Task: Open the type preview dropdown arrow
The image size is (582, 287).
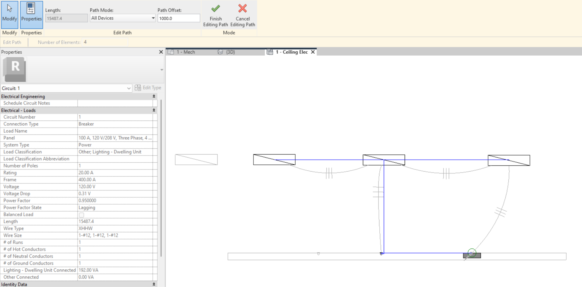Action: pyautogui.click(x=162, y=70)
